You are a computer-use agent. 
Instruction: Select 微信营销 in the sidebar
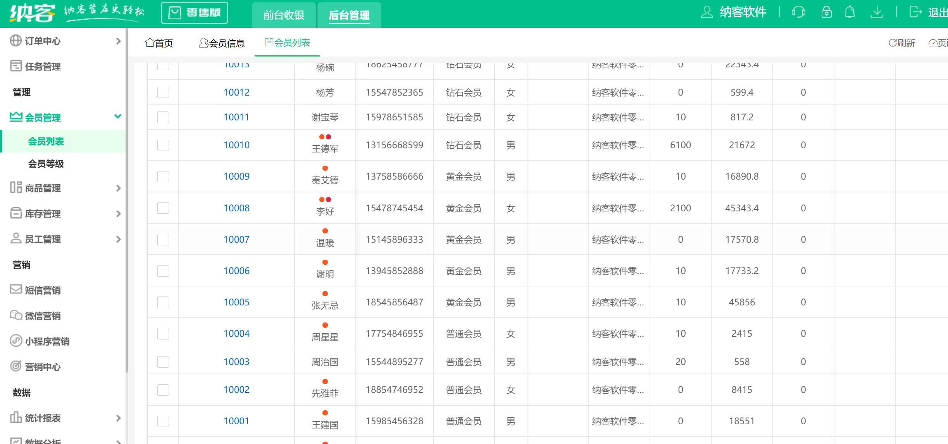coord(43,316)
